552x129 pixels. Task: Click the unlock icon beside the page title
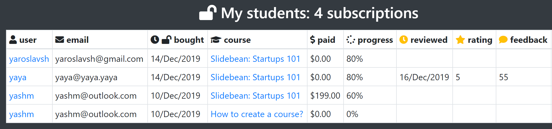[208, 13]
